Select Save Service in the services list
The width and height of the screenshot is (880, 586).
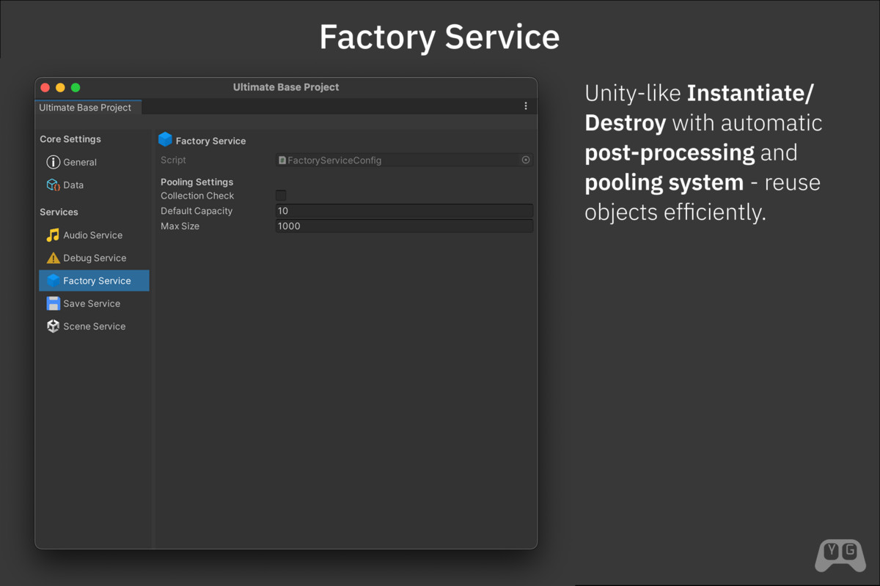89,303
